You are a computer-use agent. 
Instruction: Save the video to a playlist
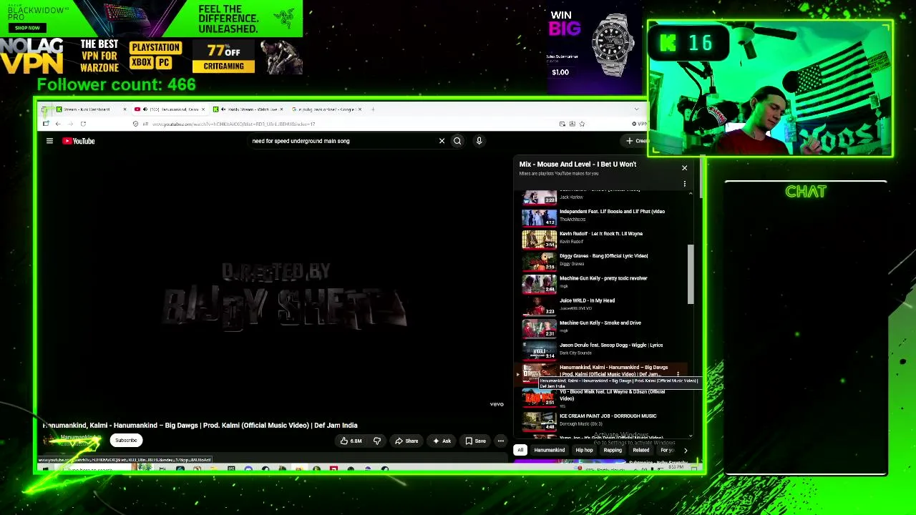click(x=475, y=441)
